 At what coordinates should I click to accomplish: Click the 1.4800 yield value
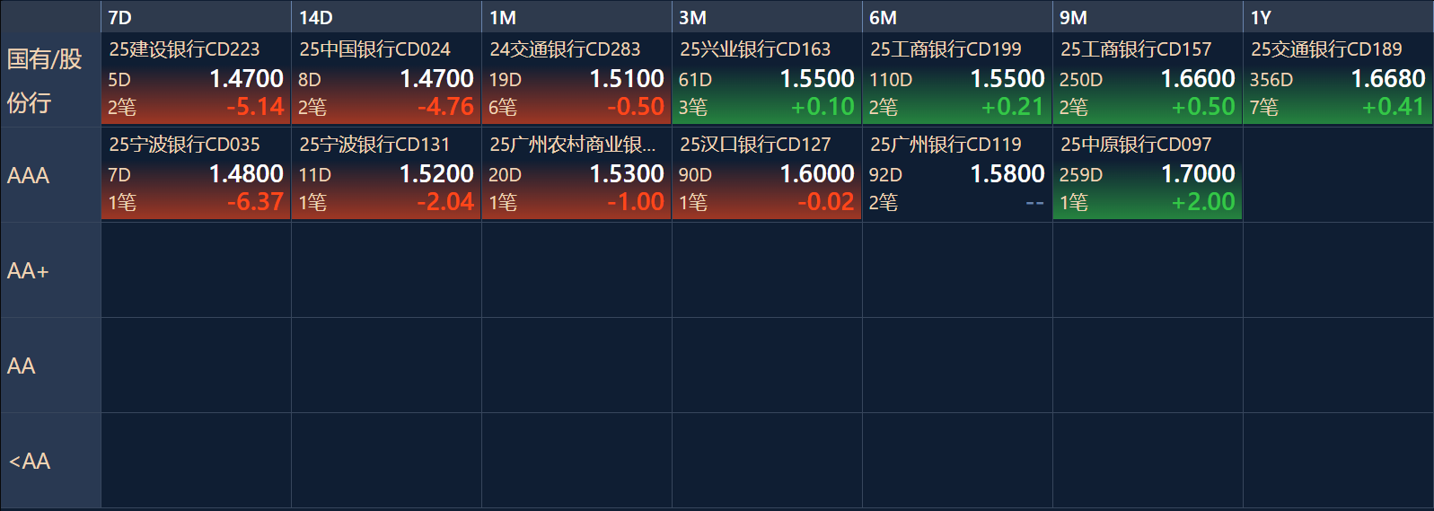click(245, 174)
